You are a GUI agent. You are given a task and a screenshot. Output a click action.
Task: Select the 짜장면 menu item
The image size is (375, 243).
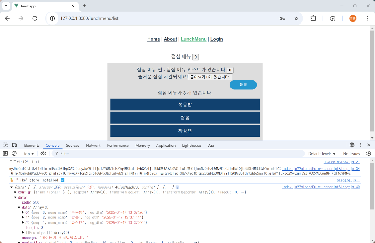(x=185, y=131)
